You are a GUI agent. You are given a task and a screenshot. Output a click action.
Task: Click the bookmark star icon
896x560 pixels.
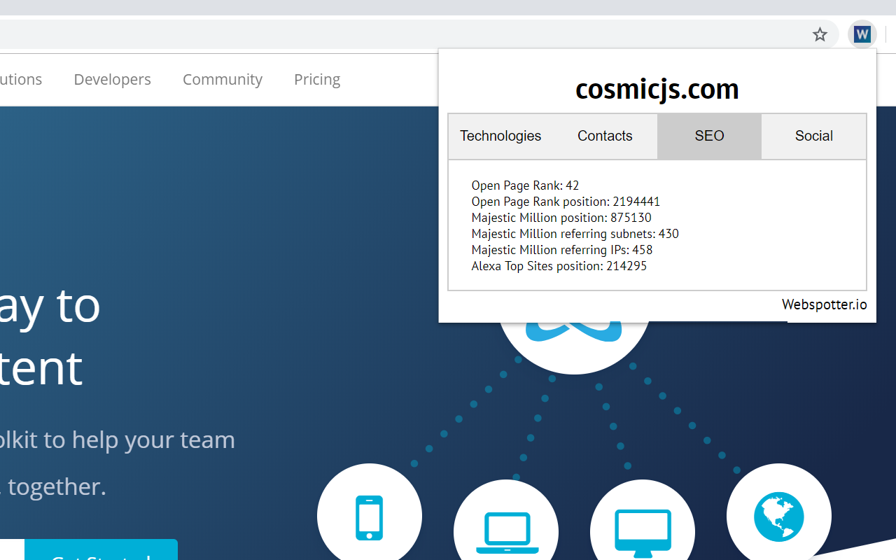820,34
